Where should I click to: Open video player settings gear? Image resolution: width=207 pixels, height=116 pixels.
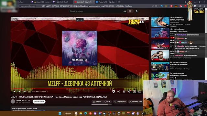[x=129, y=92]
